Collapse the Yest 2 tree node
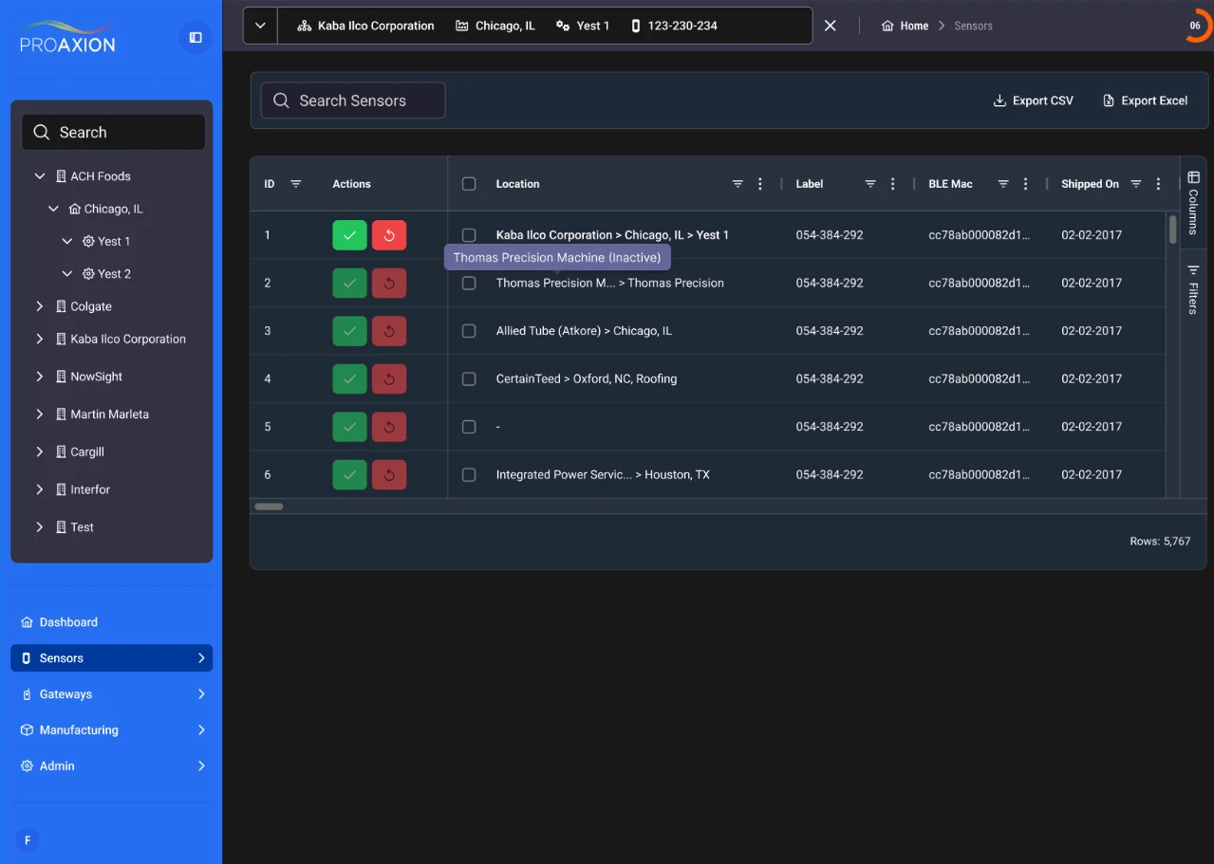 pyautogui.click(x=66, y=274)
